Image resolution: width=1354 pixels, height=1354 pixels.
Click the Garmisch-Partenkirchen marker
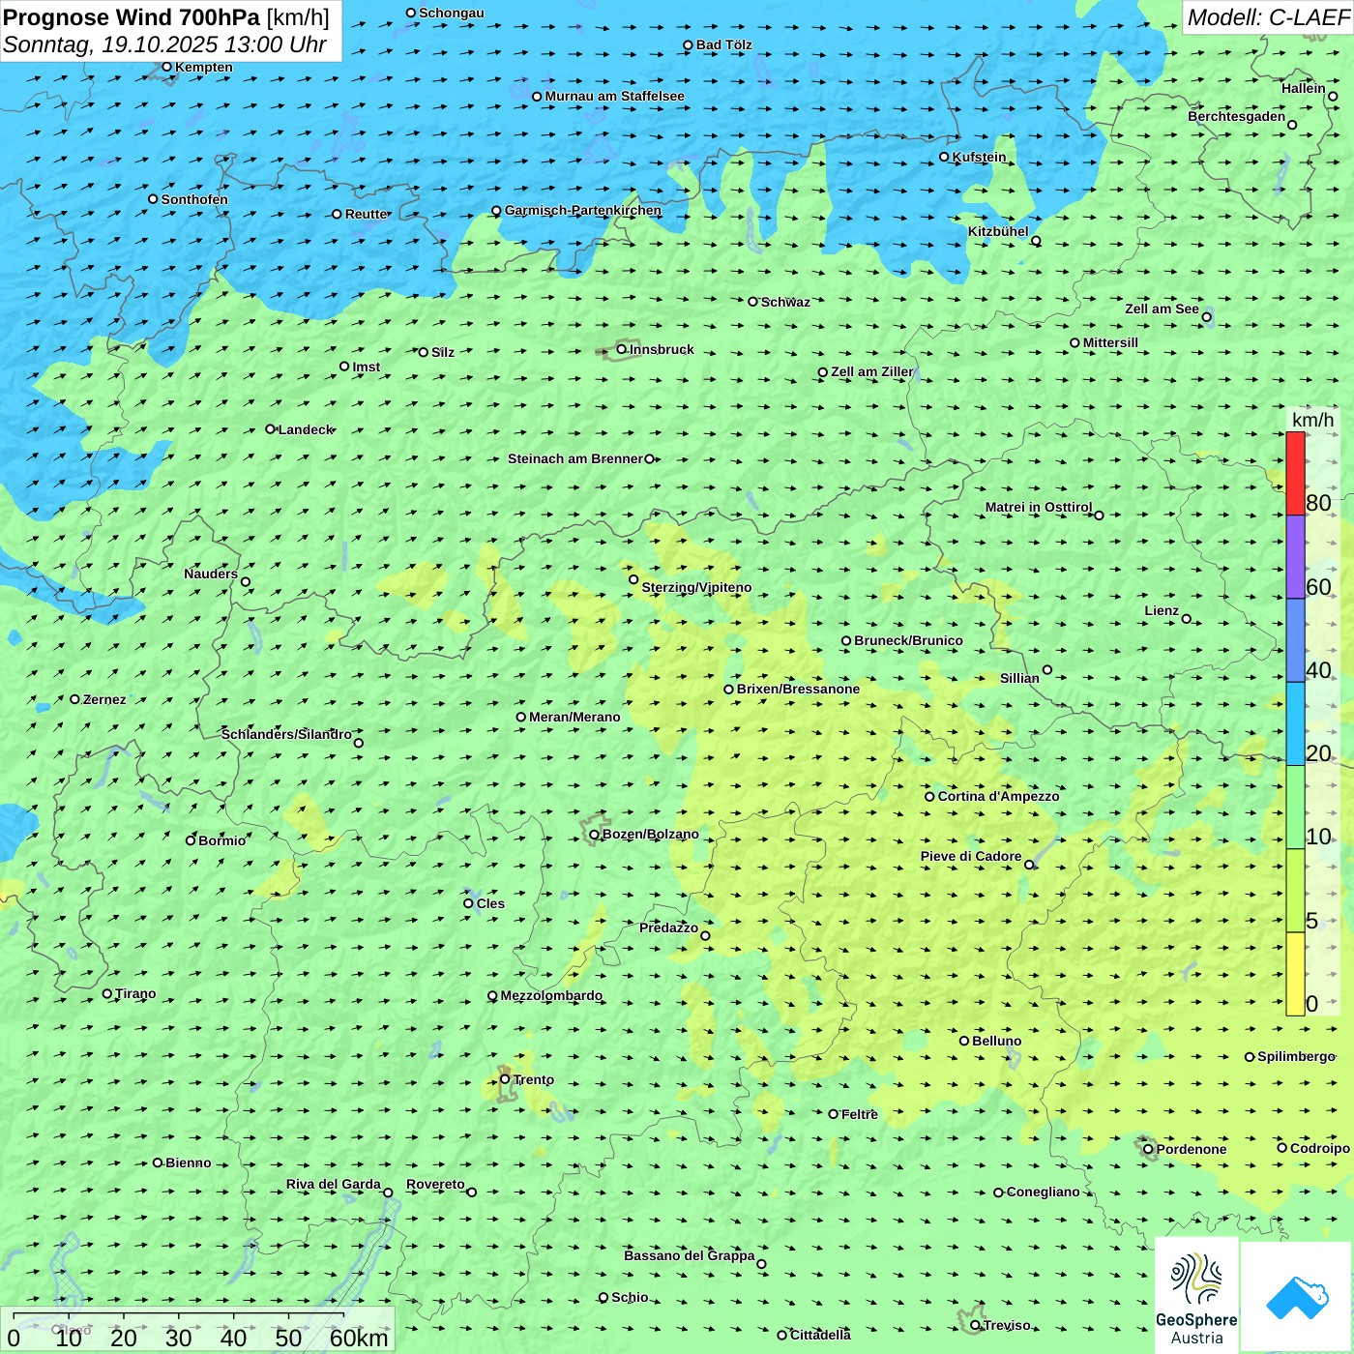pyautogui.click(x=496, y=211)
